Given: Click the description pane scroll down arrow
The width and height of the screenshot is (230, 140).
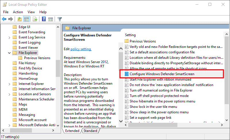Looking at the screenshot, I should coord(121,121).
